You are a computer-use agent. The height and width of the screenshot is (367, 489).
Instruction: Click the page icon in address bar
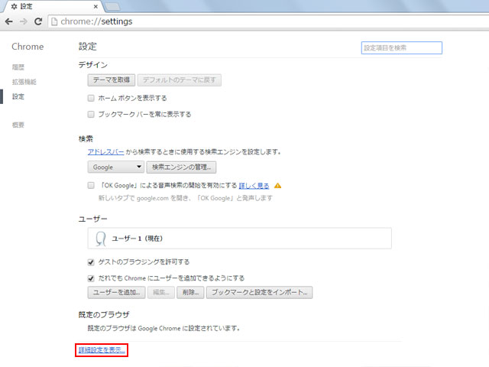tap(54, 21)
